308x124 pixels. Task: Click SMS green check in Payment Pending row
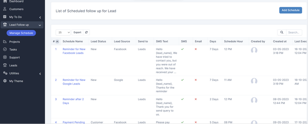(x=182, y=122)
